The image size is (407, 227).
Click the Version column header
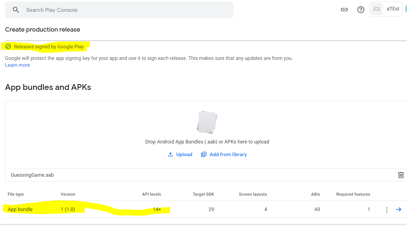[68, 194]
